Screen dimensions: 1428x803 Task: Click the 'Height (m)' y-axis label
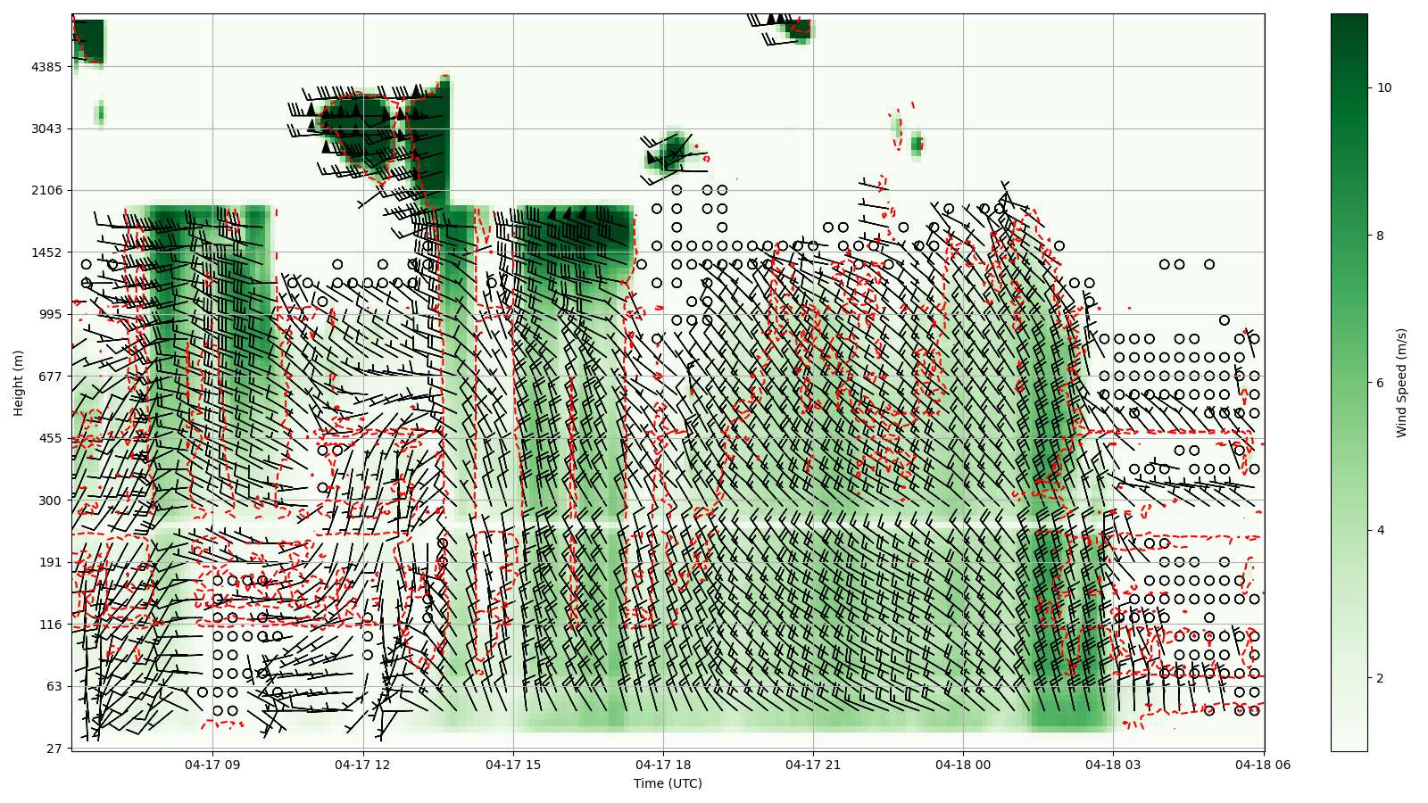tap(18, 383)
